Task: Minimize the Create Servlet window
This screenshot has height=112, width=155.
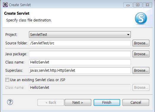Action: tap(128, 5)
